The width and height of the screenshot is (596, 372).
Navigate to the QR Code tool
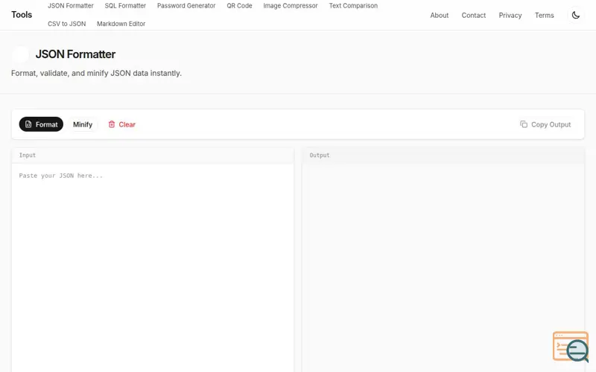pos(239,6)
